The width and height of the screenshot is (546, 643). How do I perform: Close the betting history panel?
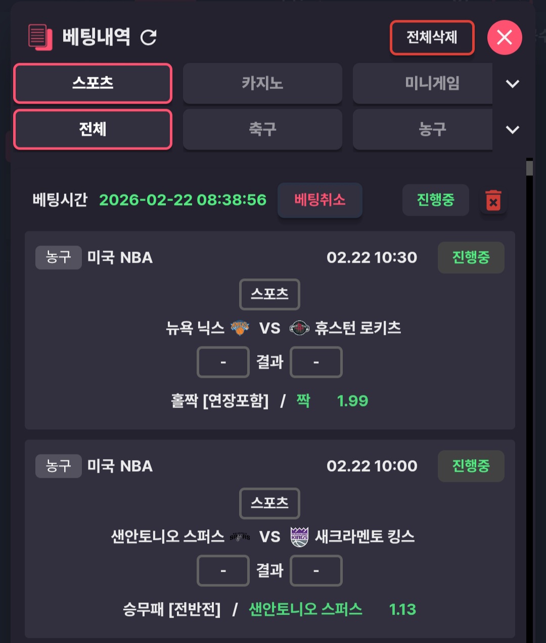click(504, 37)
